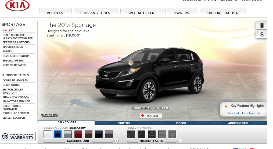
Task: Open Compare Vehicles in the sidebar
Action: point(15,81)
